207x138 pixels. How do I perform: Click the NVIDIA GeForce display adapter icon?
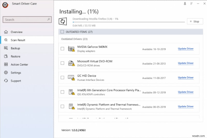click(x=71, y=49)
